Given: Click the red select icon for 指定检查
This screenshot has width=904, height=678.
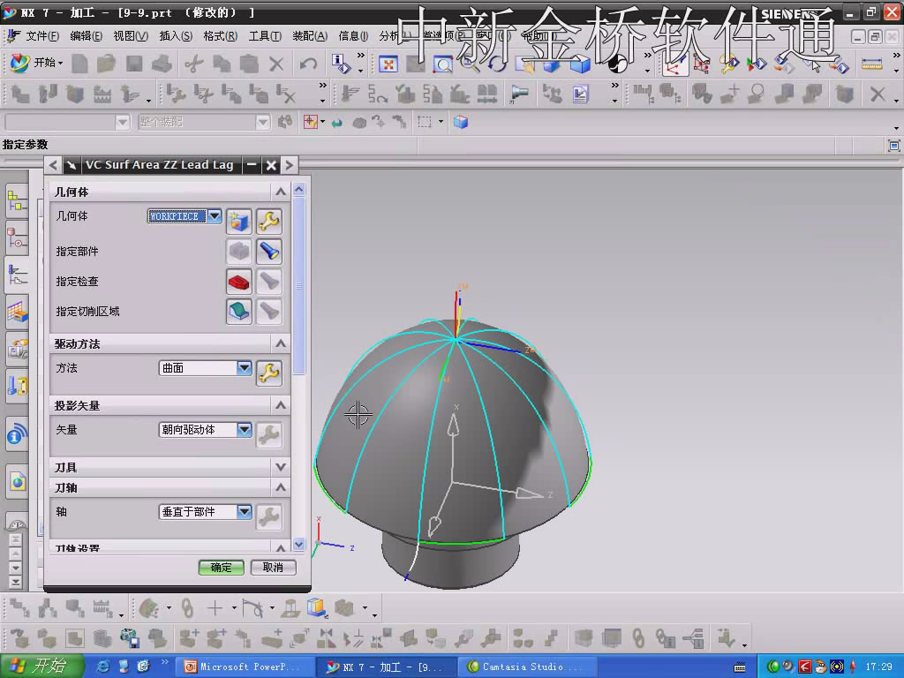Looking at the screenshot, I should coord(238,282).
